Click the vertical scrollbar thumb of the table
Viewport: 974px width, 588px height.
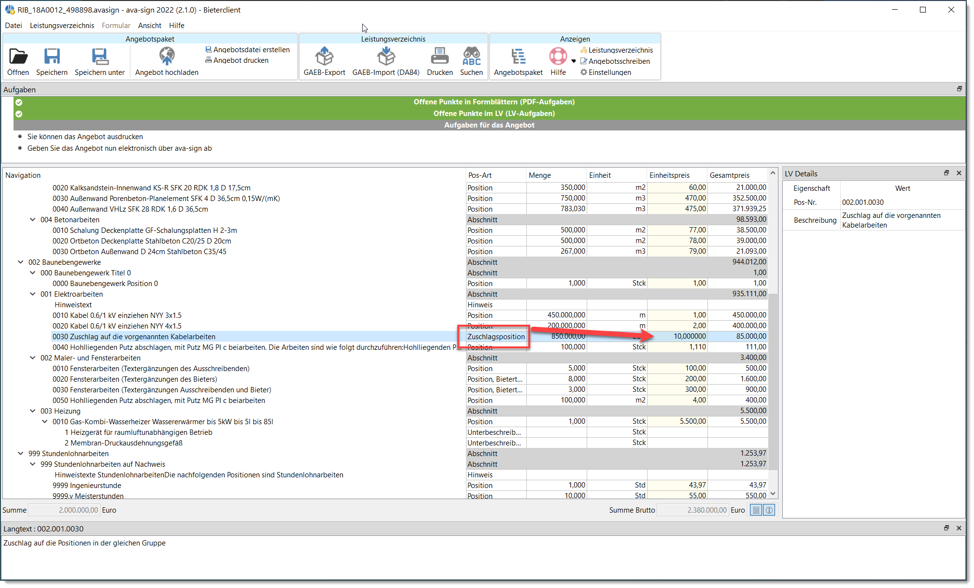pos(773,382)
